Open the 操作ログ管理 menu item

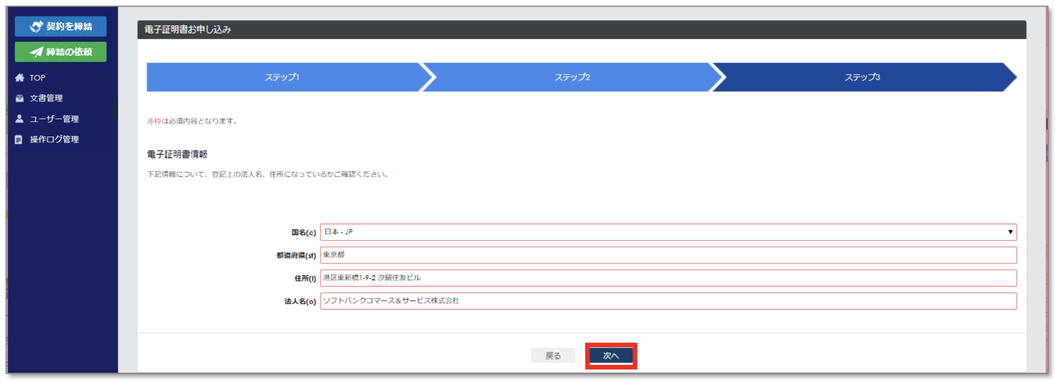[54, 140]
